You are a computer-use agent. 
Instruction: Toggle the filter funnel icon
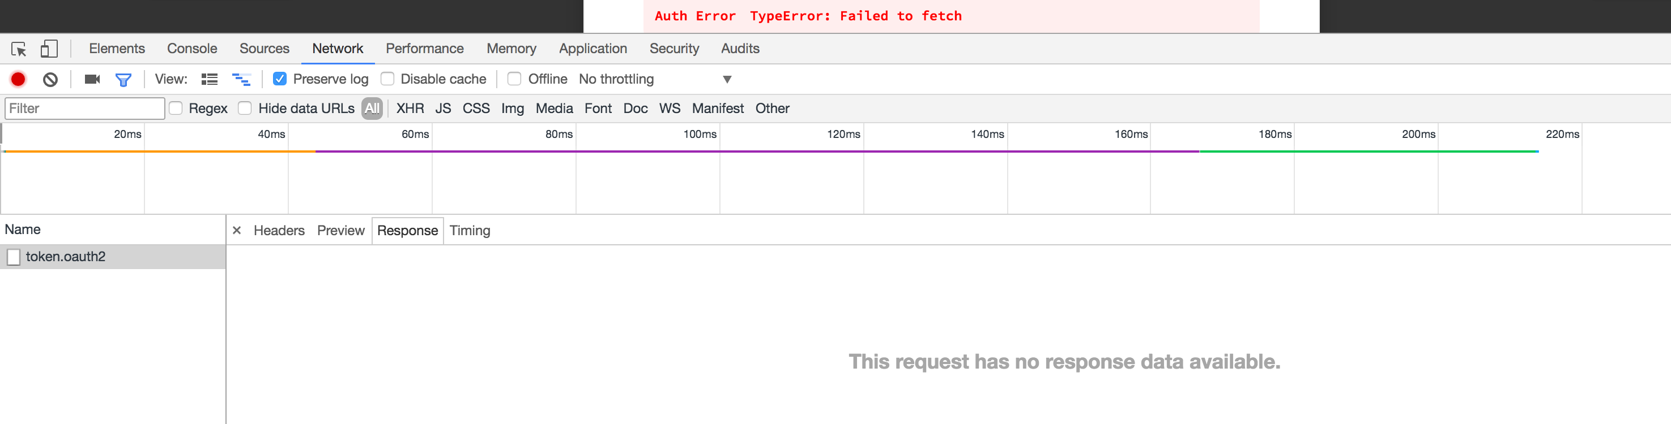pos(123,80)
